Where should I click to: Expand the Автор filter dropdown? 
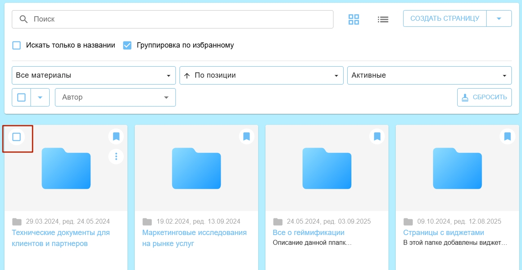115,98
